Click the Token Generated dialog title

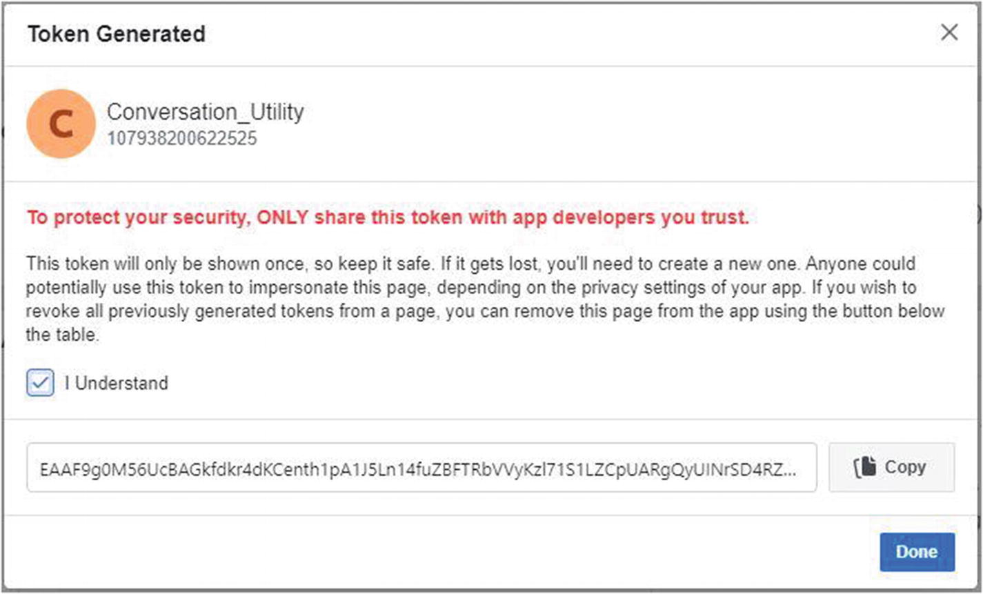coord(116,33)
